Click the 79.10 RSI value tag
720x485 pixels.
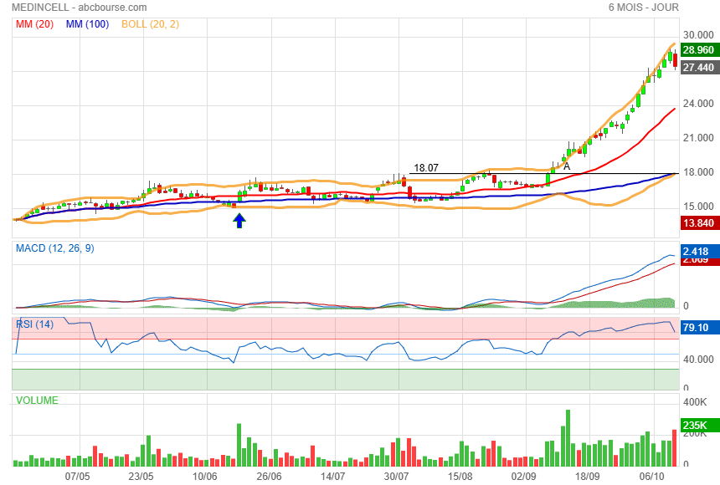697,328
